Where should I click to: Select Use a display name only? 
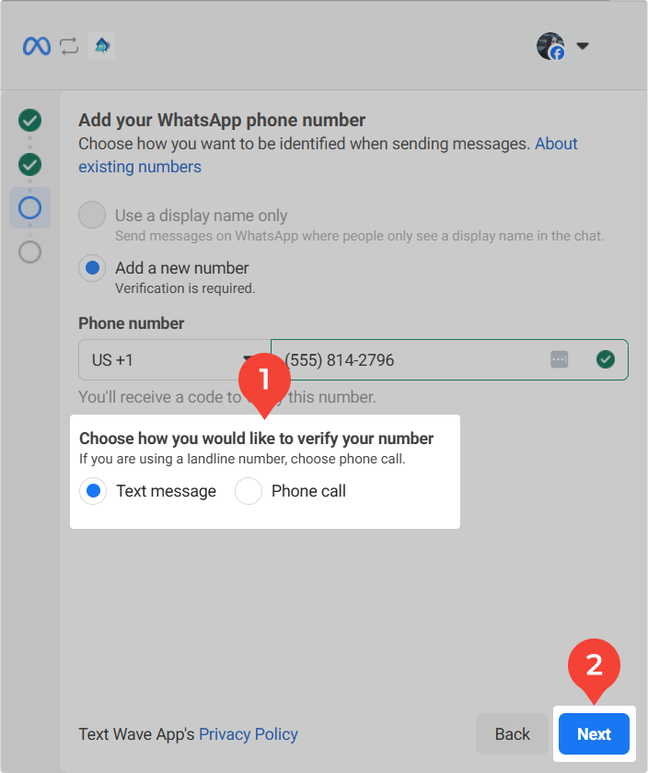tap(92, 215)
